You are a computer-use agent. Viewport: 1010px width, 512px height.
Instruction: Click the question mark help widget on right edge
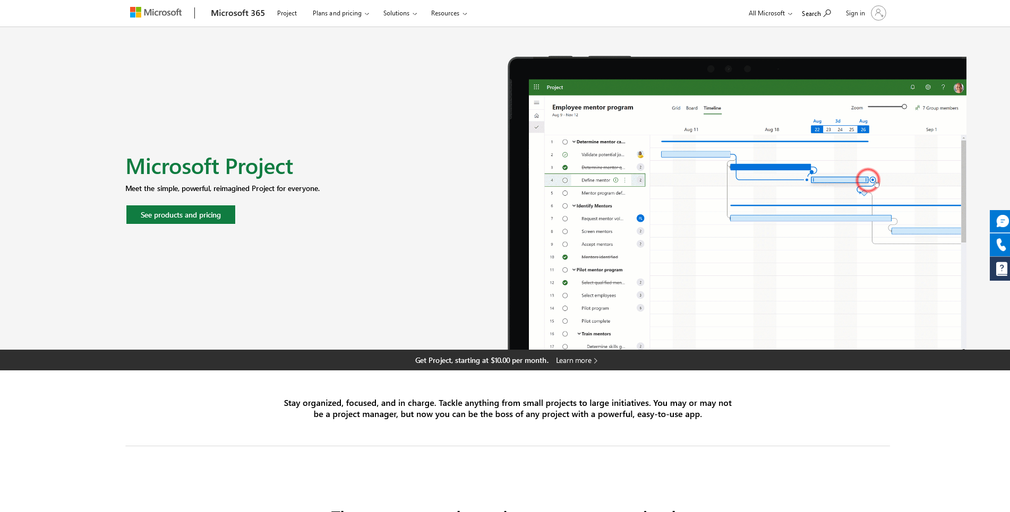point(1001,268)
